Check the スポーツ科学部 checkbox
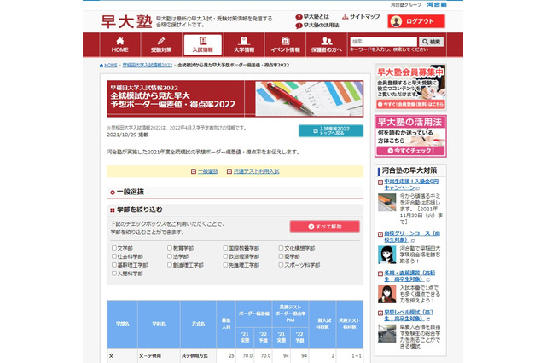 [281, 265]
